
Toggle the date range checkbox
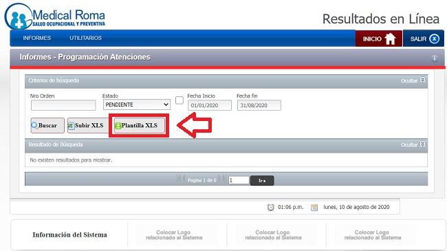coord(179,100)
